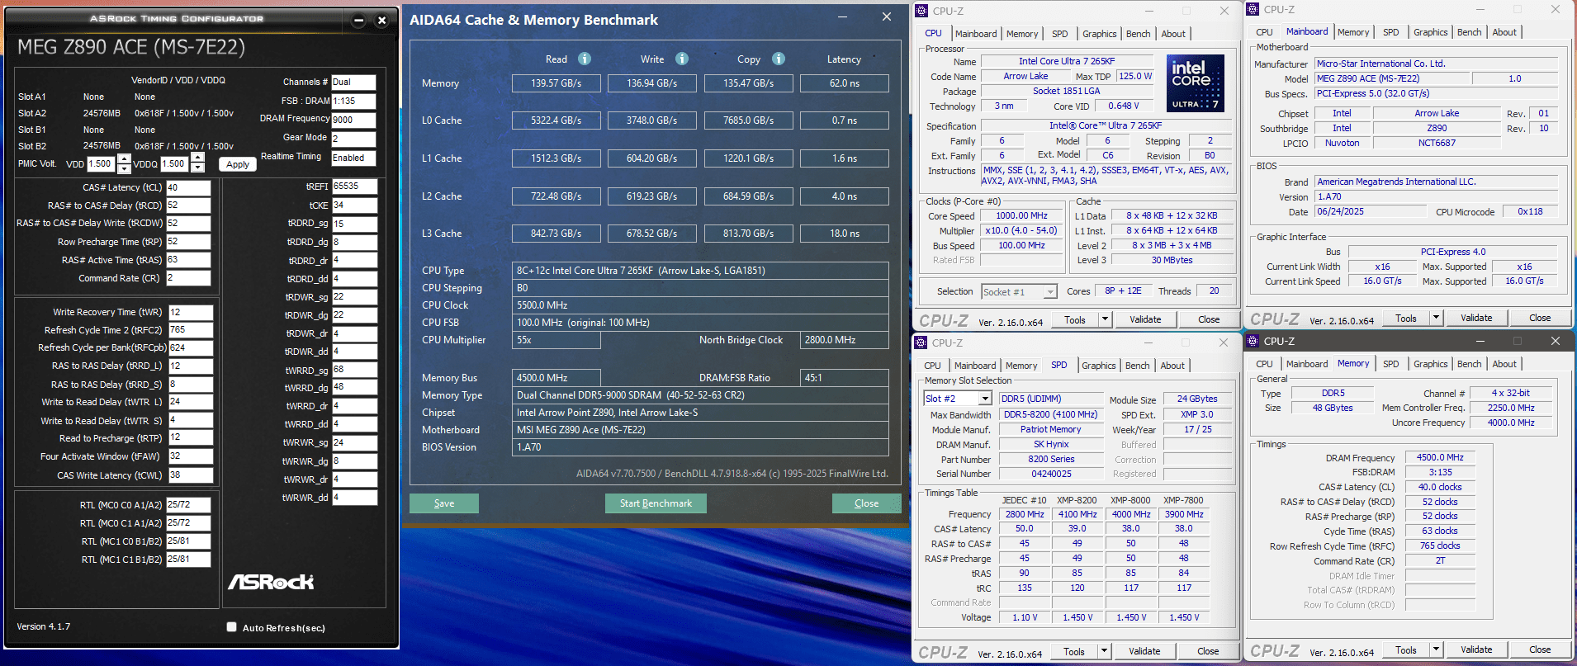The width and height of the screenshot is (1577, 666).
Task: Expand Tools arrow in CPU-Z processor window
Action: point(1105,319)
